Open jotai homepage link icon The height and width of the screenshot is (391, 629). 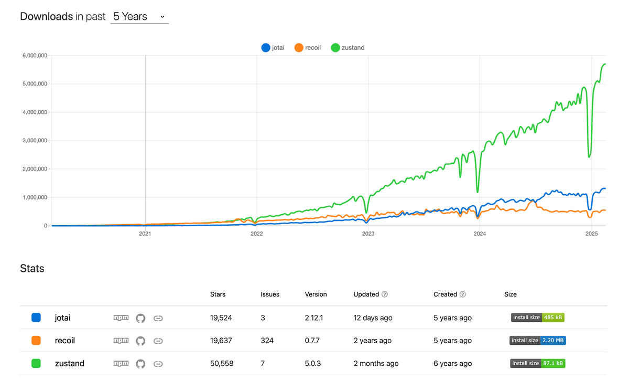(158, 318)
